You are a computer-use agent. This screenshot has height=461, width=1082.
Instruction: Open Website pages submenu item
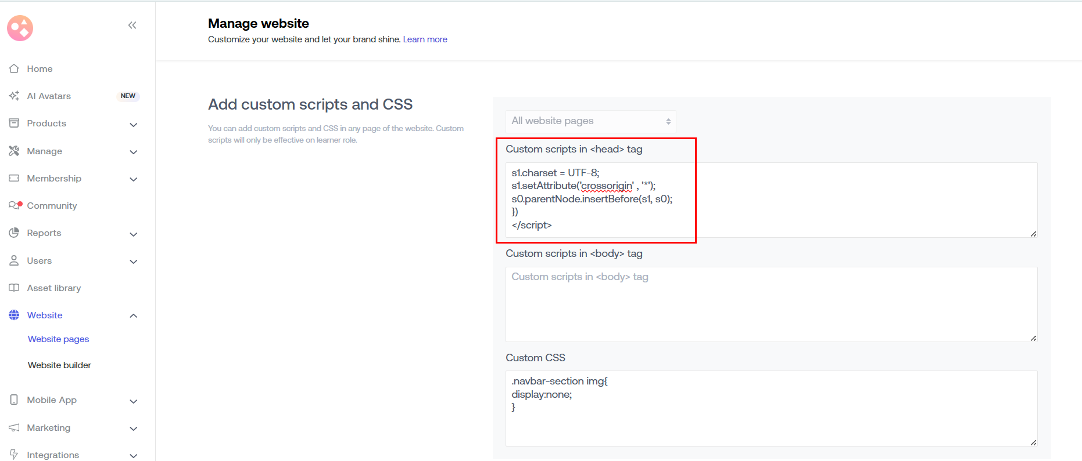[x=58, y=339]
